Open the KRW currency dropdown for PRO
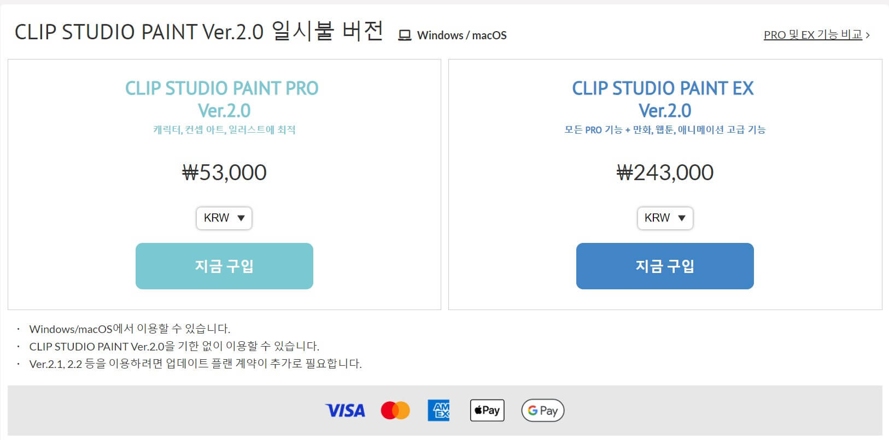The height and width of the screenshot is (440, 889). click(224, 218)
